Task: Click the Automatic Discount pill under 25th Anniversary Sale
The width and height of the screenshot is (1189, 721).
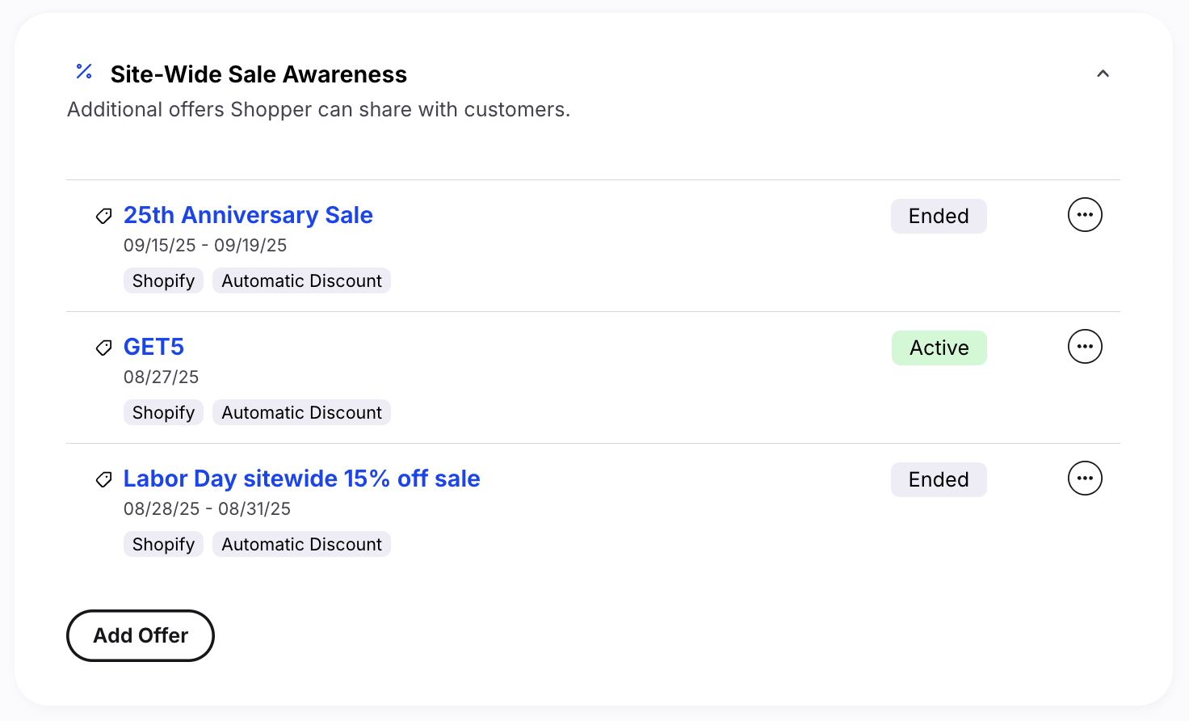Action: pyautogui.click(x=301, y=280)
